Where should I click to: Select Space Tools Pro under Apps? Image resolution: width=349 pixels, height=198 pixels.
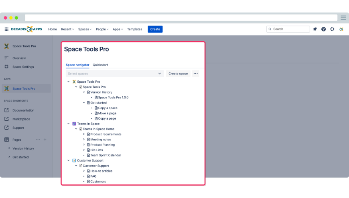(26, 88)
